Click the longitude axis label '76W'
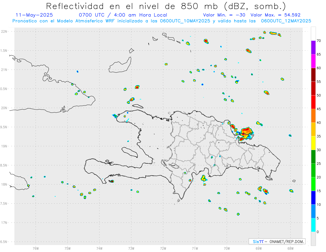The image size is (326, 252). click(x=36, y=248)
